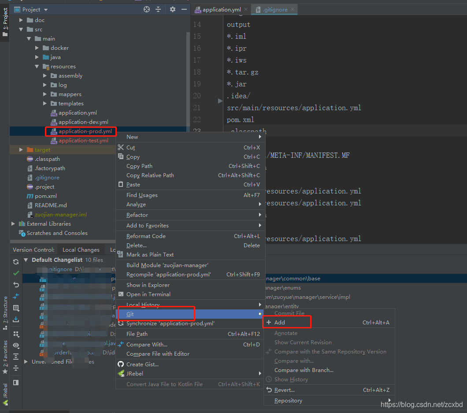
Task: Hide the Project panel with the minus icon
Action: click(x=184, y=10)
